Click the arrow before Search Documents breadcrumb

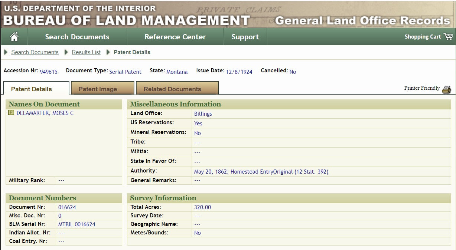point(6,52)
